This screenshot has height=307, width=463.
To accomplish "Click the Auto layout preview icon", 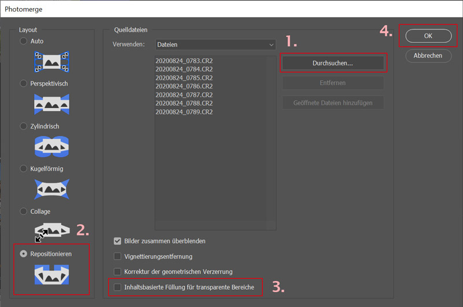I will [x=52, y=62].
